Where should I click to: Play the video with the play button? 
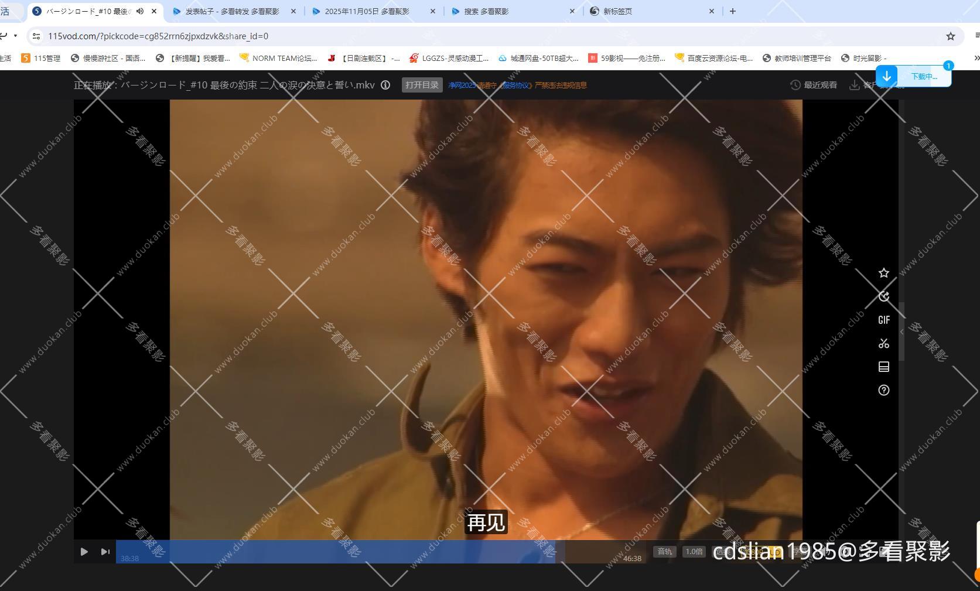84,551
